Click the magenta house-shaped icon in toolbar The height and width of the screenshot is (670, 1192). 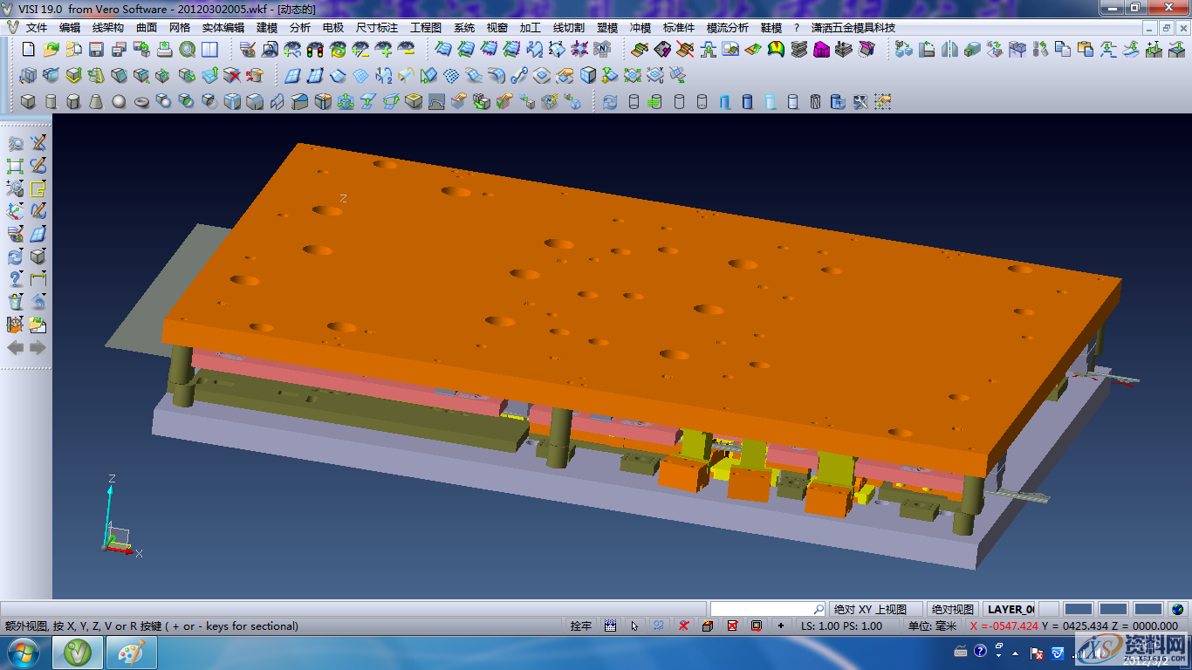tap(821, 50)
